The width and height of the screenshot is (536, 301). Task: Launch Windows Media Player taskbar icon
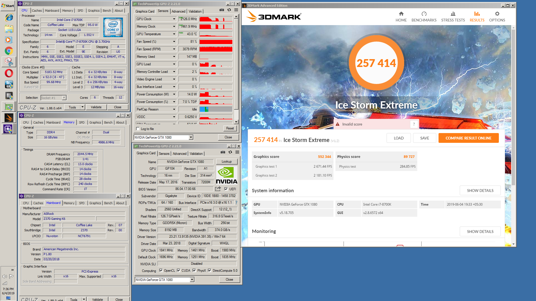9,40
